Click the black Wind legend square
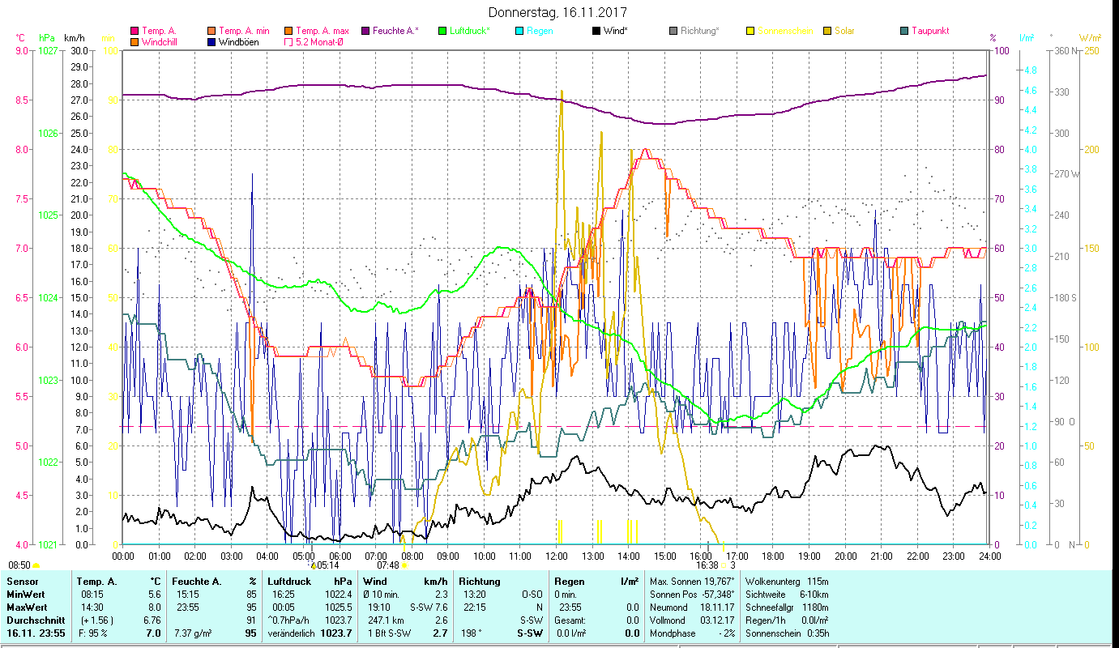1119x648 pixels. [x=596, y=32]
